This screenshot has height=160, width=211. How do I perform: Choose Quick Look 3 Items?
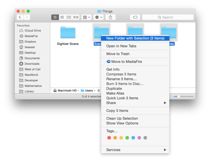[x=135, y=98]
